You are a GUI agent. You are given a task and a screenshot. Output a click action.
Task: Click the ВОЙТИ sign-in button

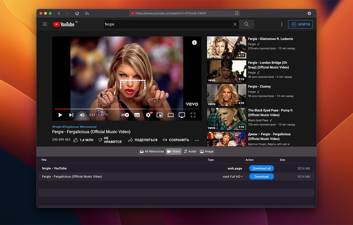coord(300,24)
